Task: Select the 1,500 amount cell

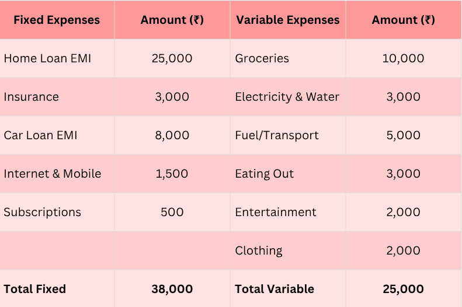Action: click(x=172, y=174)
